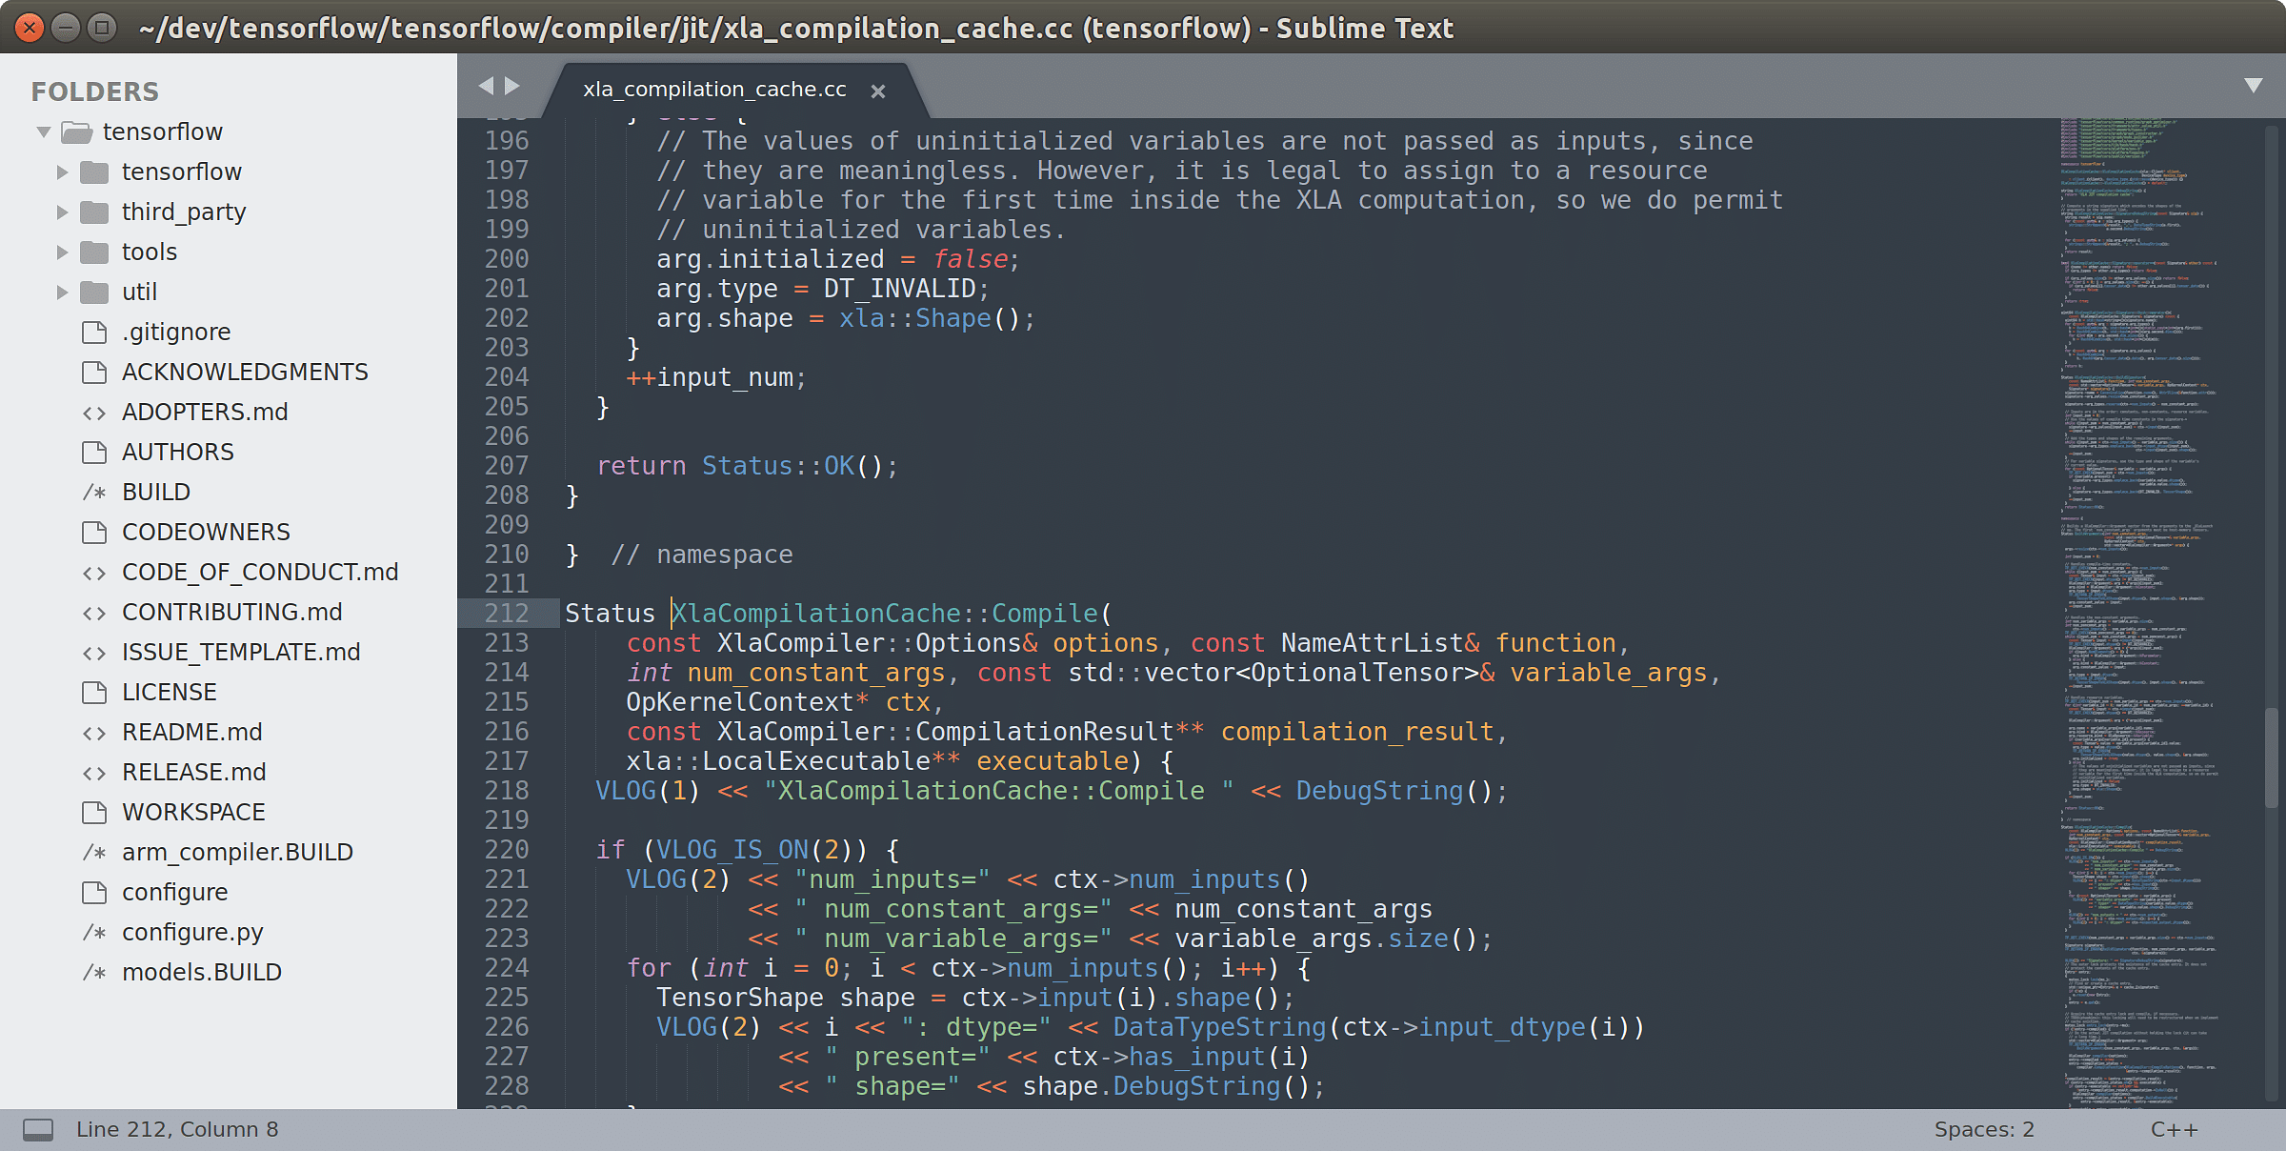The width and height of the screenshot is (2286, 1151).
Task: Expand the third_party folder
Action: [x=60, y=212]
